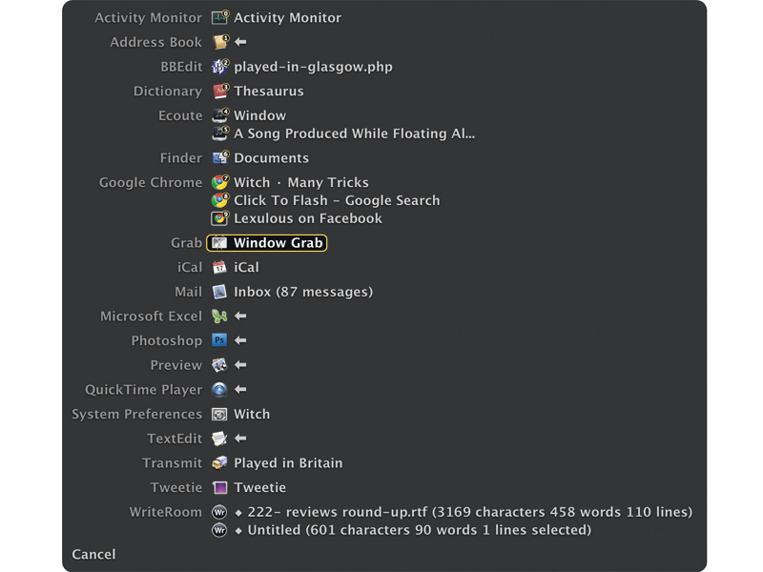Click the Google Chrome app label
Viewport: 763px width, 572px height.
click(x=151, y=182)
